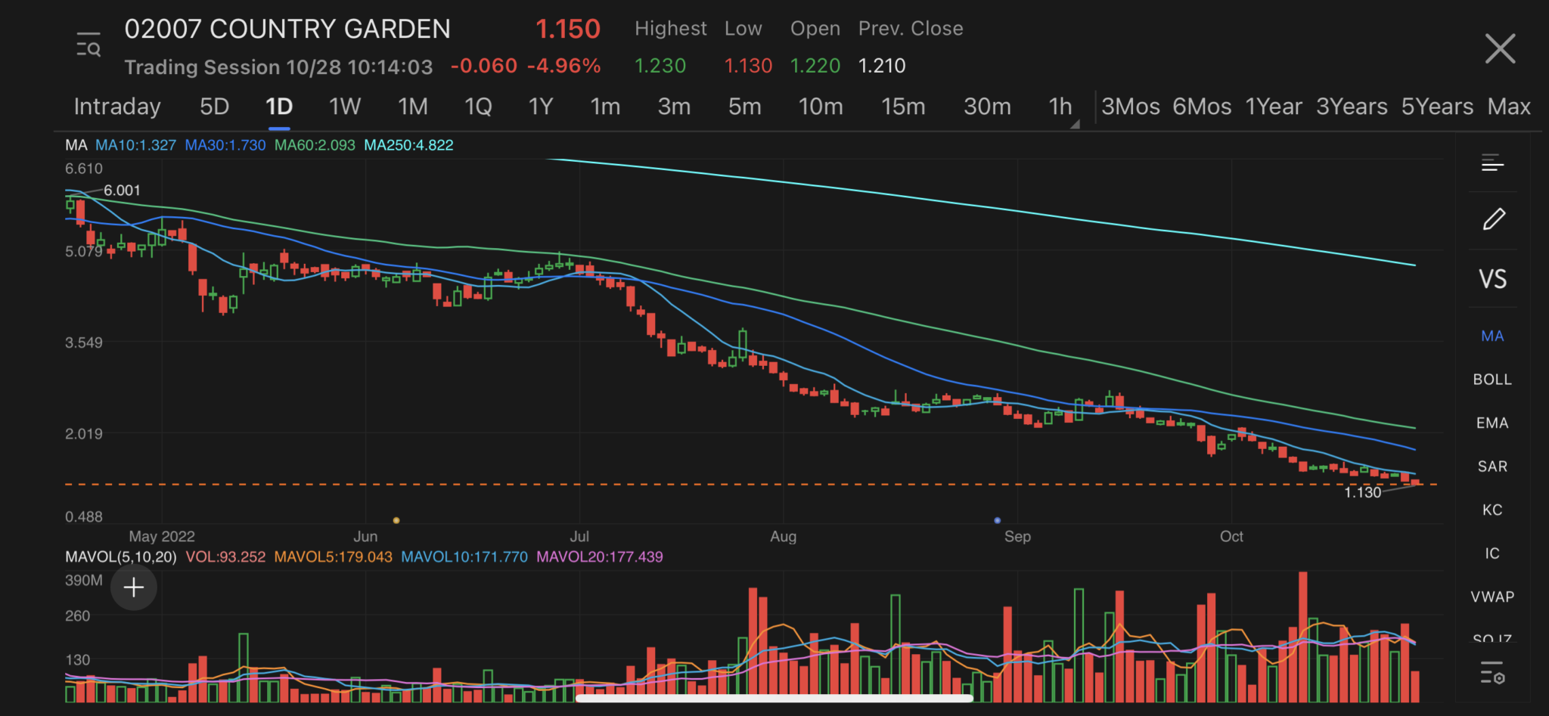Set range to 3Years
The width and height of the screenshot is (1549, 716).
click(x=1352, y=107)
